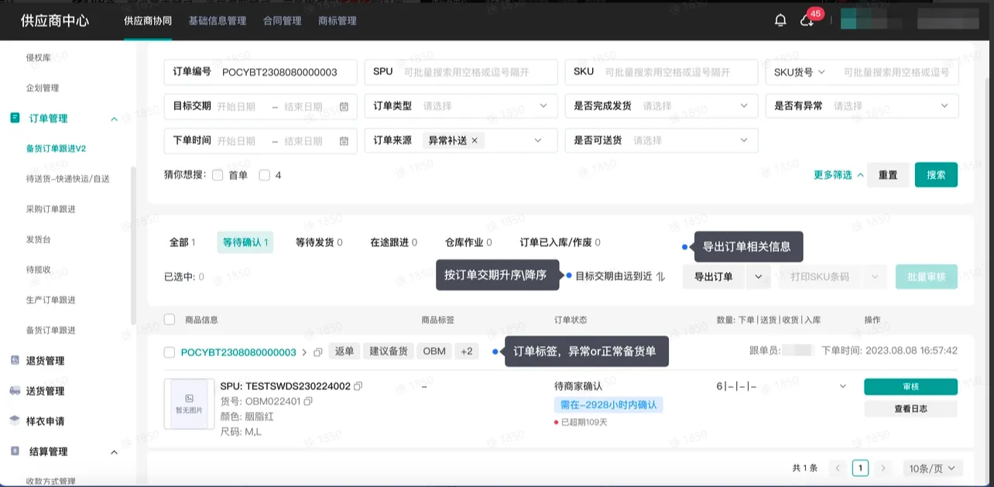Click the SKU search input field
994x487 pixels.
coord(661,72)
